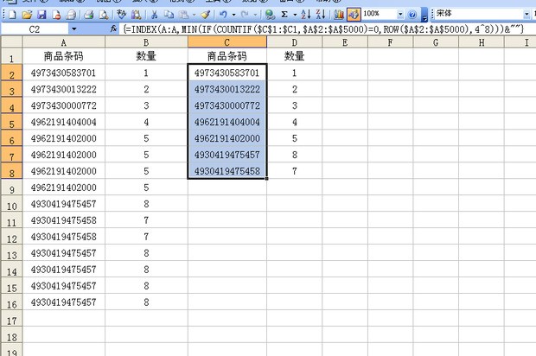
Task: Select column E header
Action: point(345,42)
